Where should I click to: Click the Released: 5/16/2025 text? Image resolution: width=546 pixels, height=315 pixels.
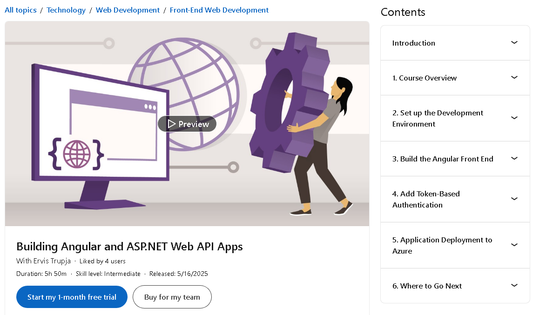click(x=179, y=274)
